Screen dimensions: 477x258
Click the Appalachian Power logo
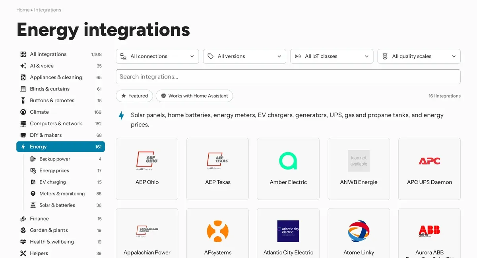coord(147,231)
